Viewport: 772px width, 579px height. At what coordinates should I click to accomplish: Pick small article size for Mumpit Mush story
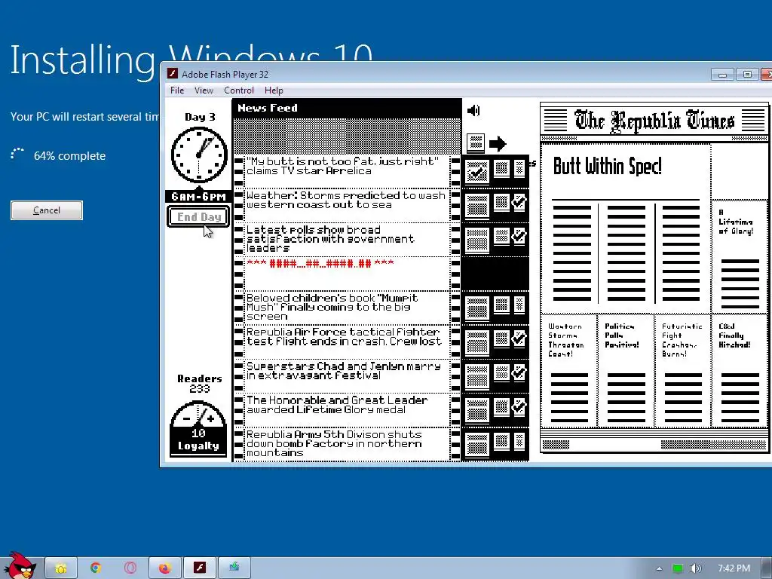tap(519, 305)
